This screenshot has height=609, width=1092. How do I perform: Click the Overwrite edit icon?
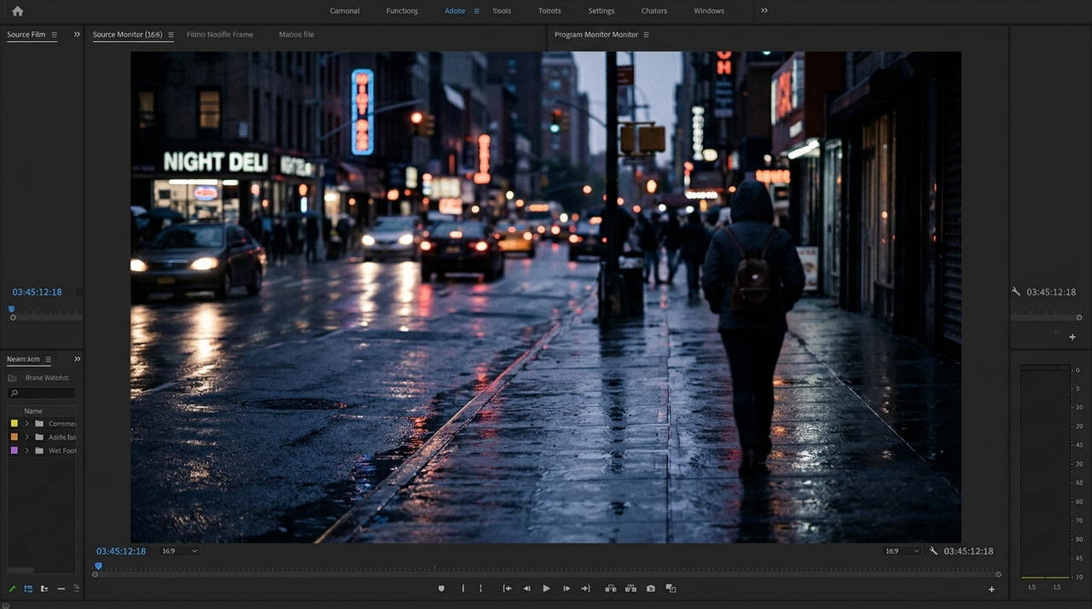point(630,589)
